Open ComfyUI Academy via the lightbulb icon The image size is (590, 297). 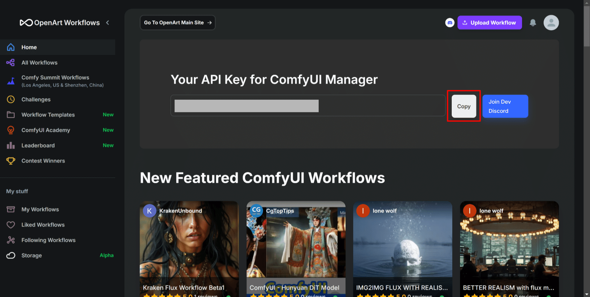(x=11, y=130)
